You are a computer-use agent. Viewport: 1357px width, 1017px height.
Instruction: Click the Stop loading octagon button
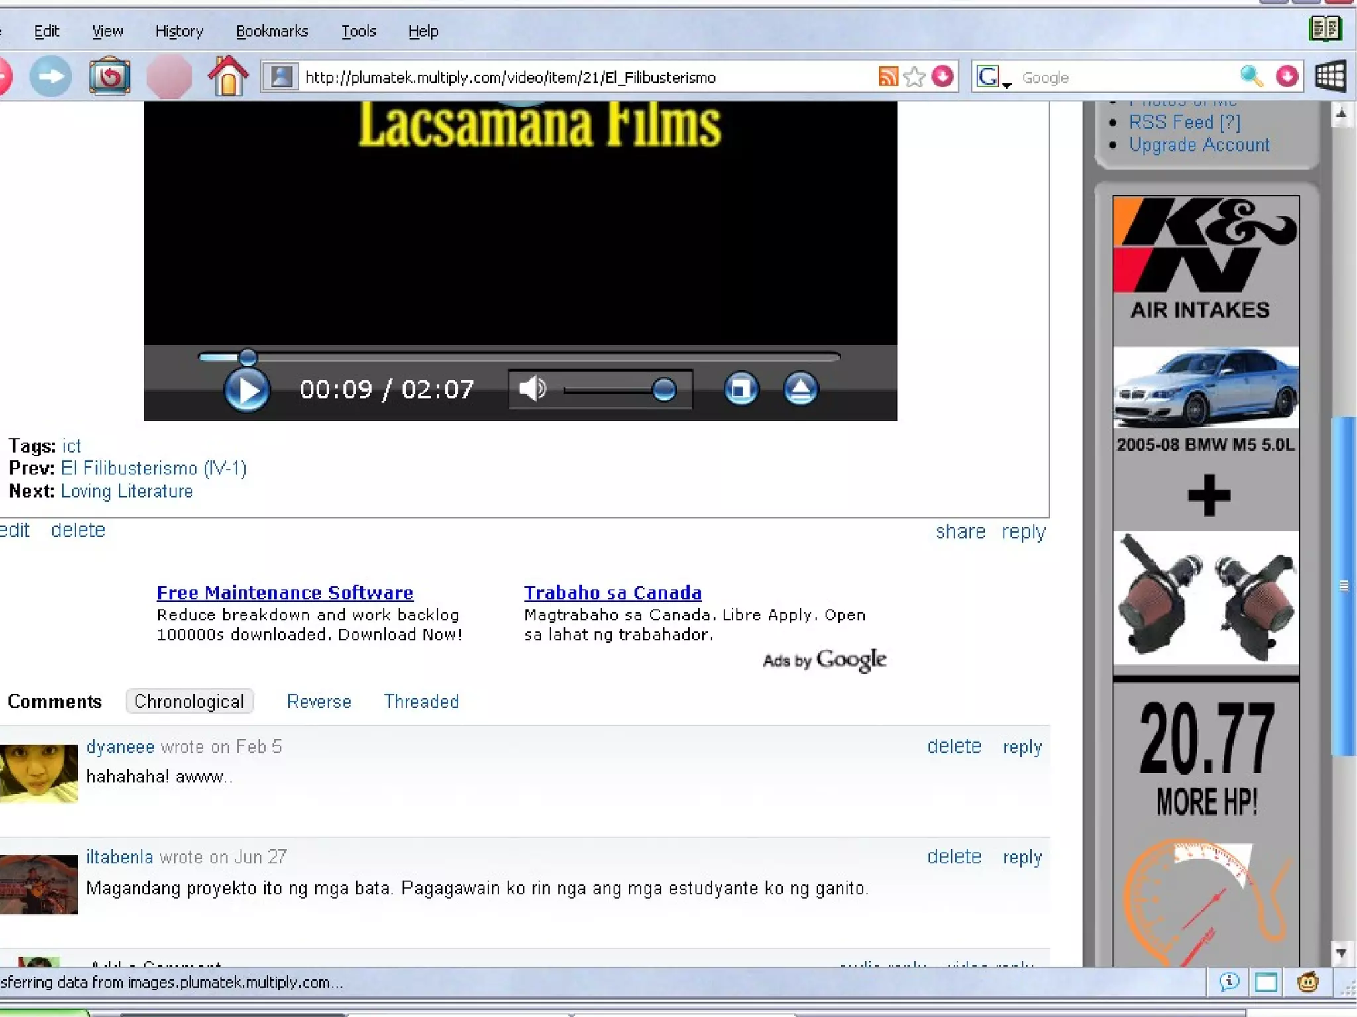pyautogui.click(x=170, y=77)
